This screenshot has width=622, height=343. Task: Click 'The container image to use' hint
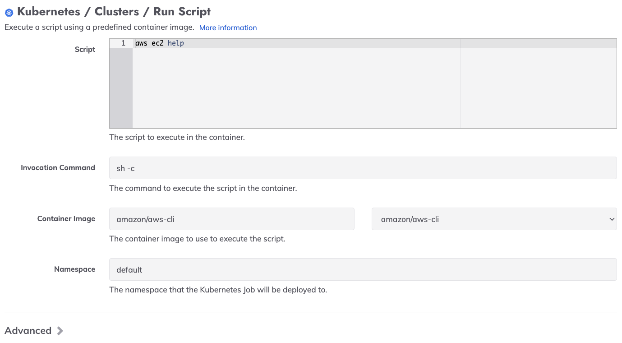pyautogui.click(x=198, y=239)
